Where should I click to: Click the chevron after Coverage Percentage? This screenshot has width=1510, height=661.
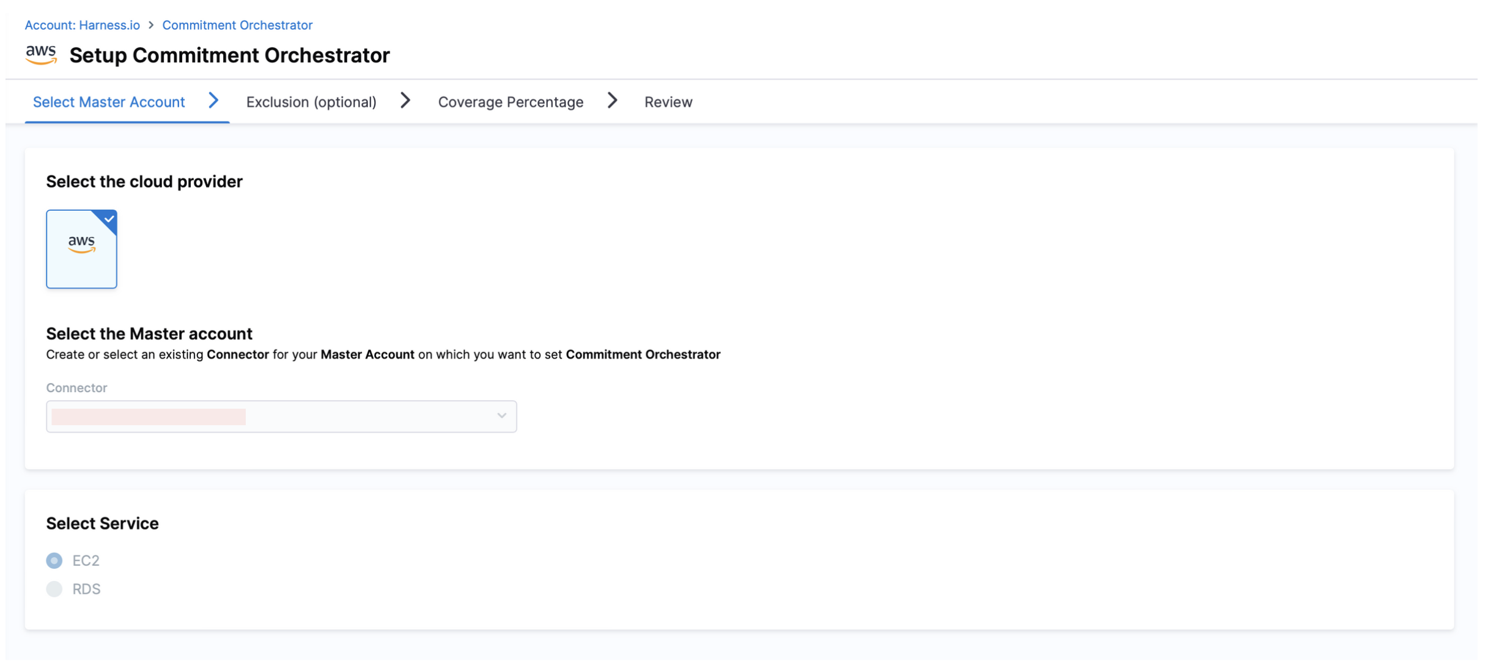click(x=613, y=101)
